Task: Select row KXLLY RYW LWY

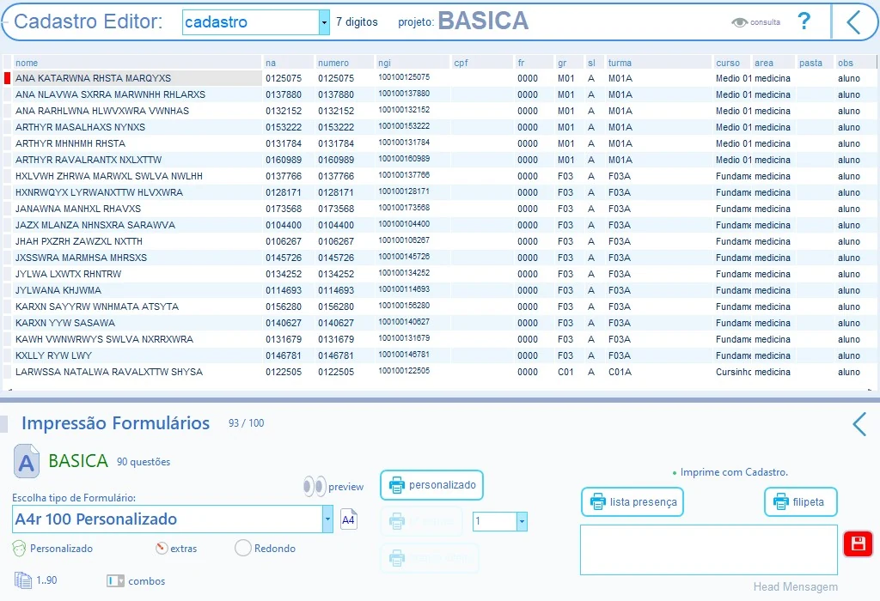Action: [x=440, y=355]
